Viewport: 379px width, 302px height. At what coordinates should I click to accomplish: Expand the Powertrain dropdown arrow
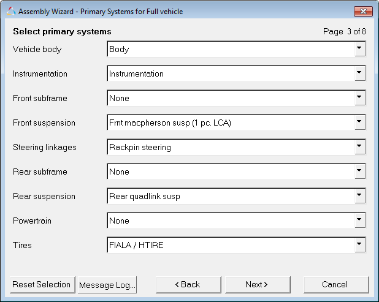359,221
